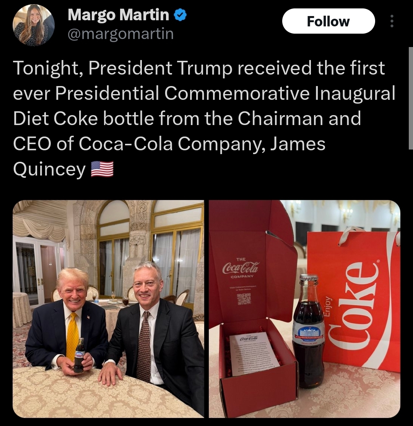Image resolution: width=413 pixels, height=426 pixels.
Task: Click the Coca-Cola Company logo on the lid
Action: point(241,268)
